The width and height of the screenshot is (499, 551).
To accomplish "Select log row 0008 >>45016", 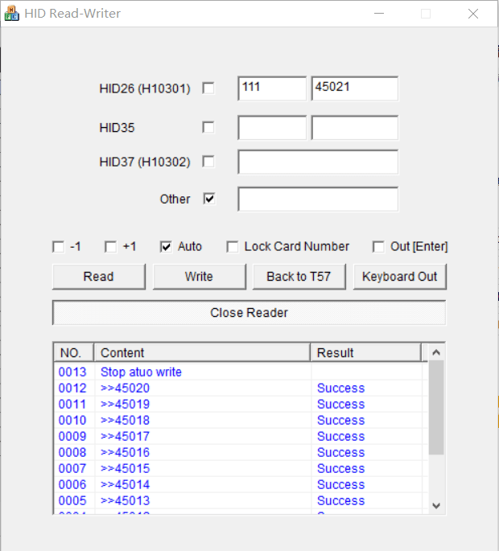I will (241, 452).
